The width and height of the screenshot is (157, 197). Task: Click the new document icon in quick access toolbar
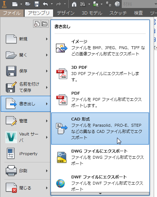[15, 4]
